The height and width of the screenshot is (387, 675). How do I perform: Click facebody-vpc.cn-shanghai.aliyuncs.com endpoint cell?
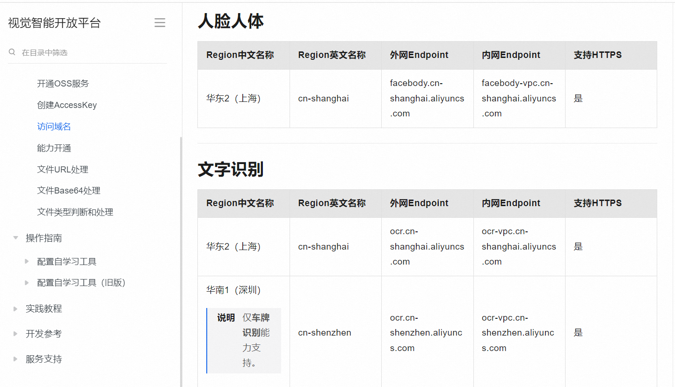coord(519,98)
